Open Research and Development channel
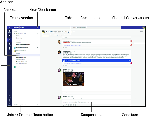Screen dimensions: 149x117 click(x=23, y=44)
